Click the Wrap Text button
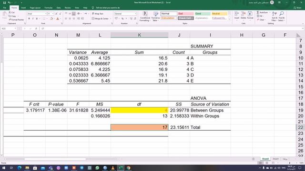The width and height of the screenshot is (305, 171). (x=97, y=14)
